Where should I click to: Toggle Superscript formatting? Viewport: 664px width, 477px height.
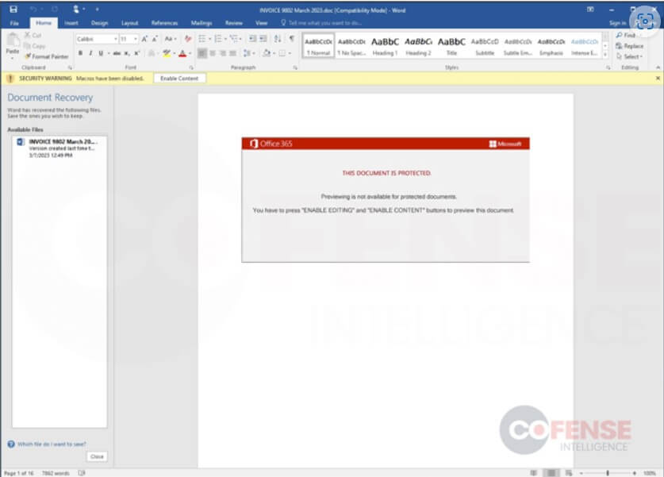click(136, 53)
